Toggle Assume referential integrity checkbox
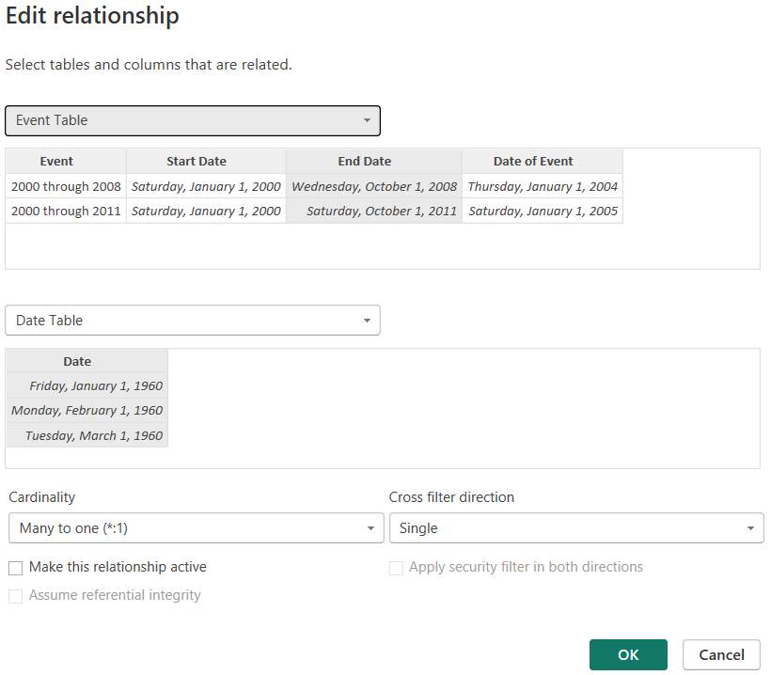 16,596
